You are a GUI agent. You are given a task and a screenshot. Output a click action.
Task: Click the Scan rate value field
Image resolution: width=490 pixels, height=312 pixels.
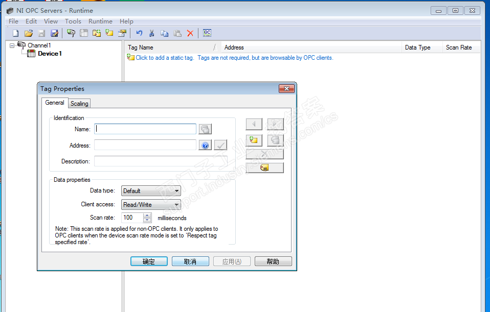132,218
